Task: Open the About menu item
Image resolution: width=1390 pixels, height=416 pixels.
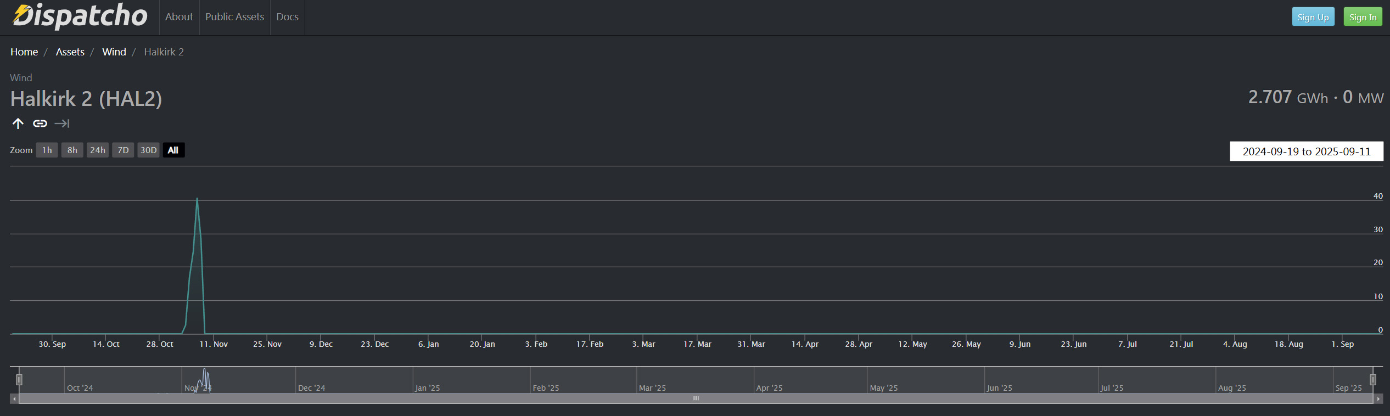Action: coord(179,17)
